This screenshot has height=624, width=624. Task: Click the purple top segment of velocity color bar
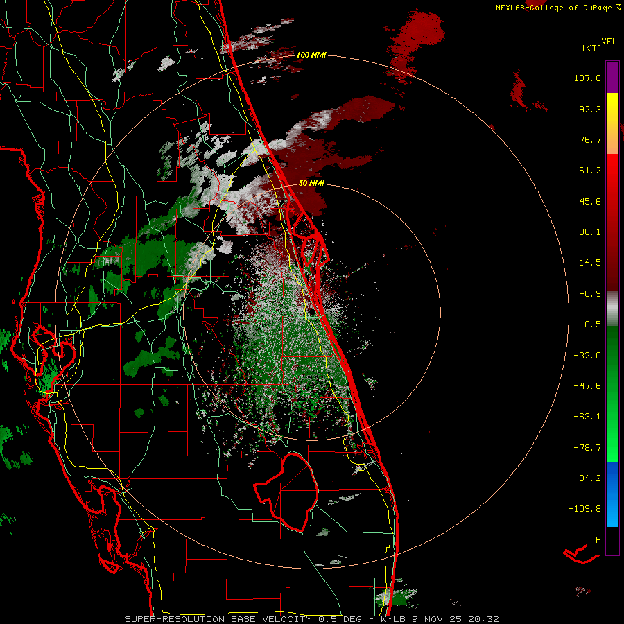[612, 77]
